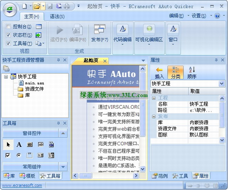This screenshot has width=228, height=190.
Task: Switch to the 主页(H) ribbon tab
Action: [32, 17]
